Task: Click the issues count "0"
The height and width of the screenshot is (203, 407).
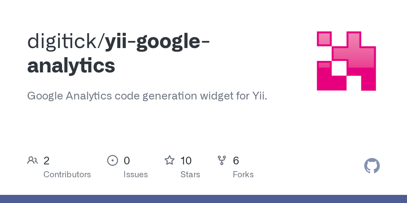Action: point(127,161)
